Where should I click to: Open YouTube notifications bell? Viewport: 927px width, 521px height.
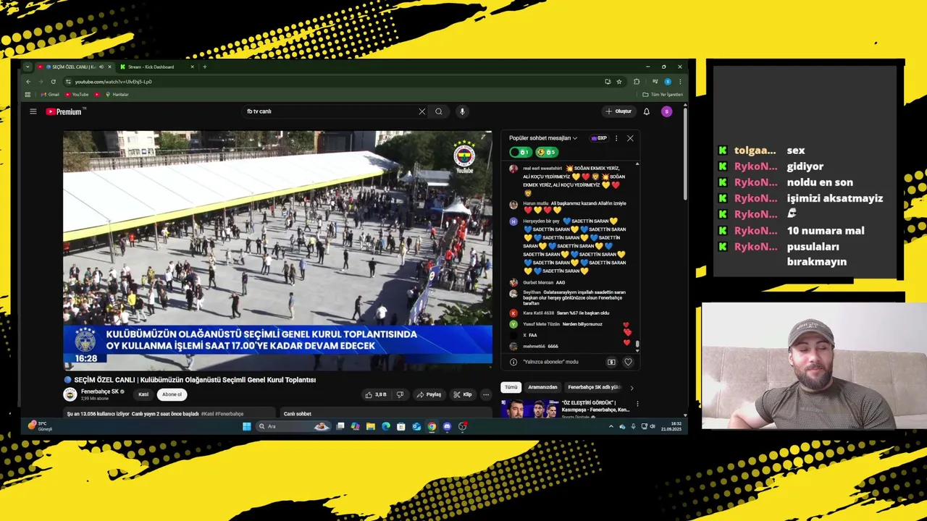pyautogui.click(x=647, y=111)
